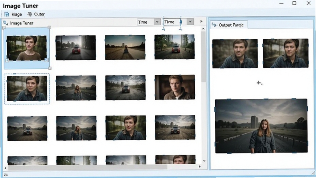Select the dashed-outline woman in denim thumbnail

point(27,88)
